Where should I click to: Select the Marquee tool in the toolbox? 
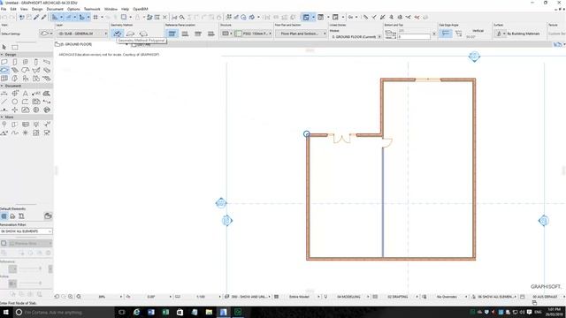point(15,47)
